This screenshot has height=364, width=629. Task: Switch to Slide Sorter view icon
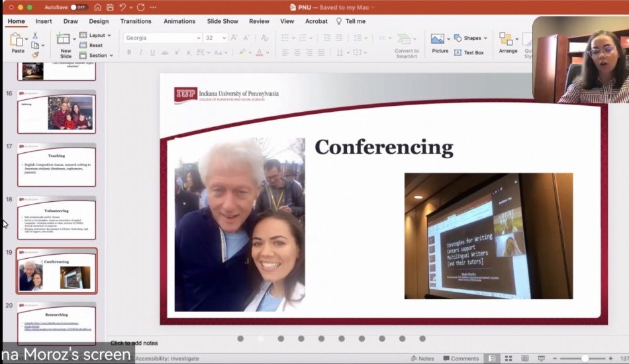click(508, 358)
